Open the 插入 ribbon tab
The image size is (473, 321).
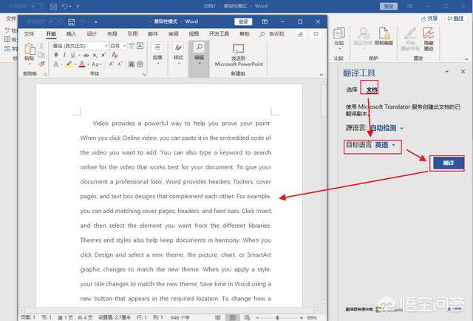pyautogui.click(x=71, y=33)
